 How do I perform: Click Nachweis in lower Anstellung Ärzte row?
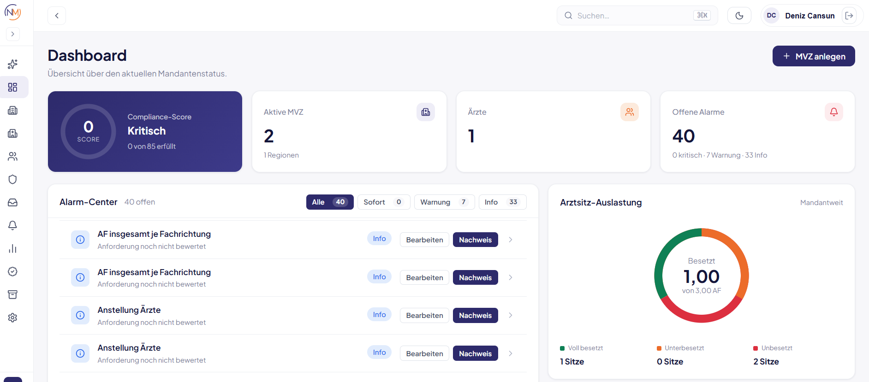pyautogui.click(x=476, y=353)
